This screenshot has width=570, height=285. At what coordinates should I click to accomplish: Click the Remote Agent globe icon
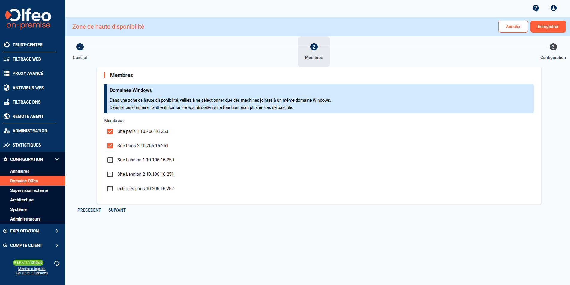click(7, 116)
